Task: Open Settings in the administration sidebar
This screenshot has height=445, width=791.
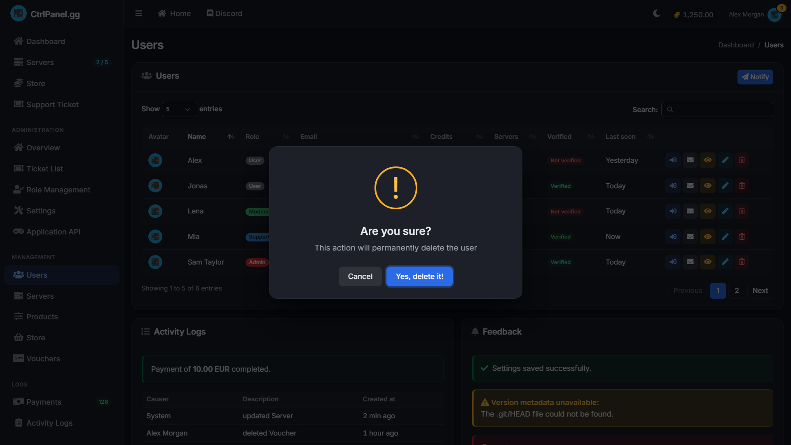Action: point(62,211)
